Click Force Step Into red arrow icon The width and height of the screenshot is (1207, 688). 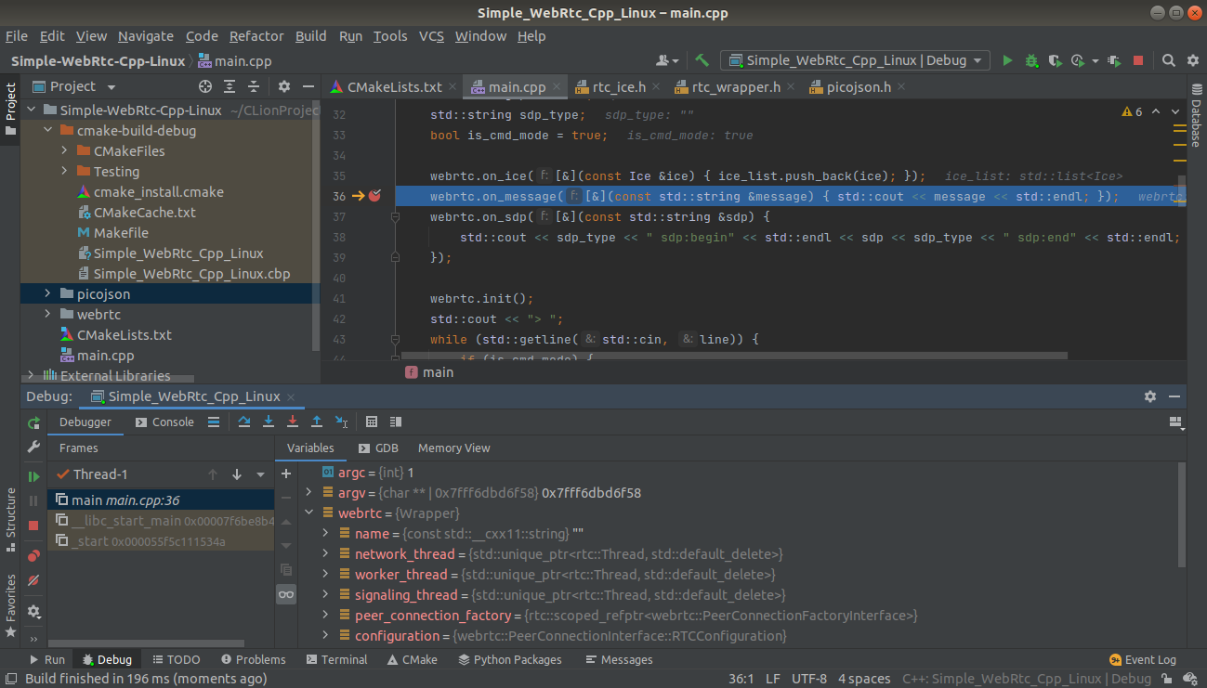coord(293,422)
